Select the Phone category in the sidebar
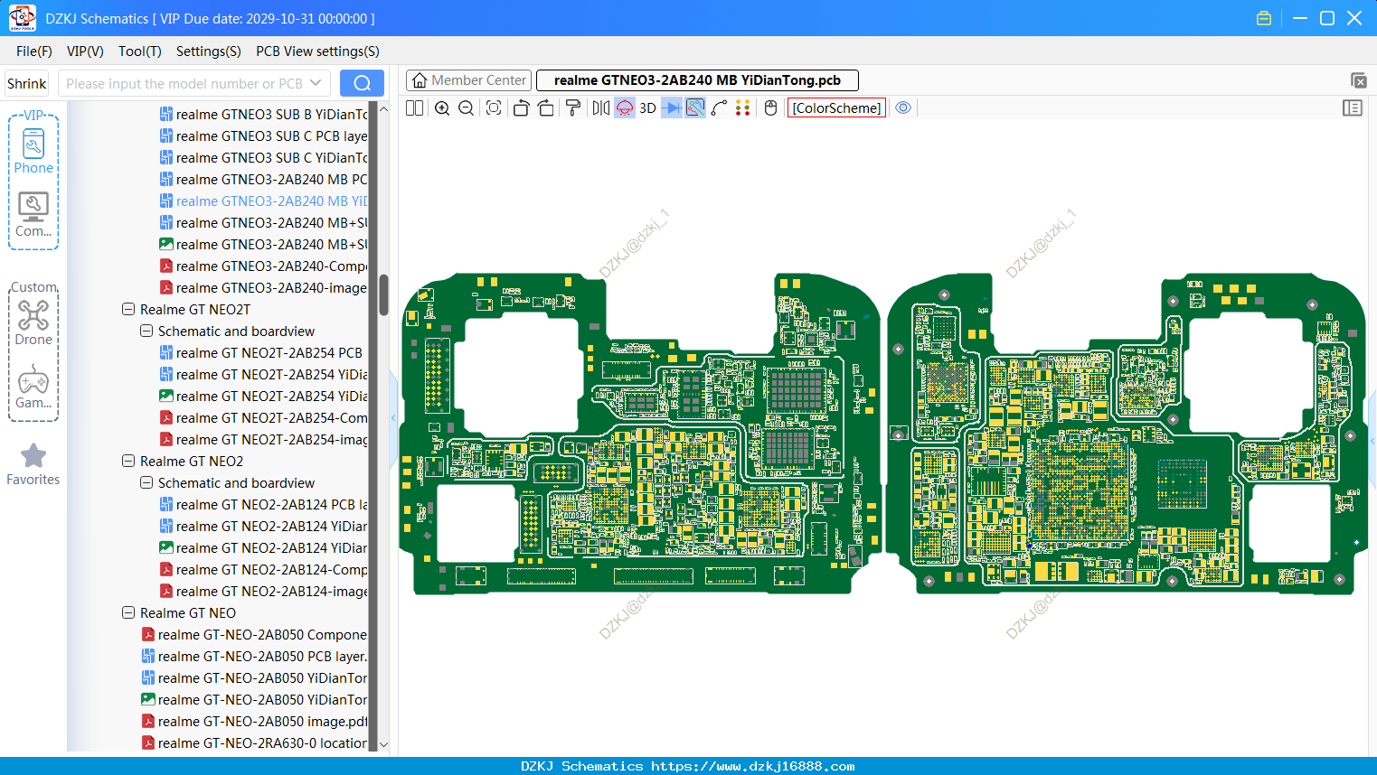Screen dimensions: 1377x775 point(33,152)
